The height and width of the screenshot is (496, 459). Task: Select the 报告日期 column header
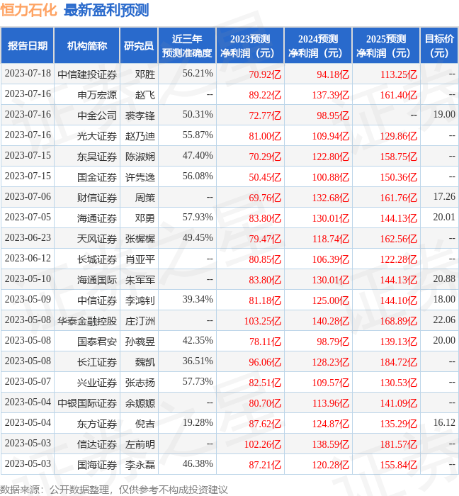click(28, 46)
